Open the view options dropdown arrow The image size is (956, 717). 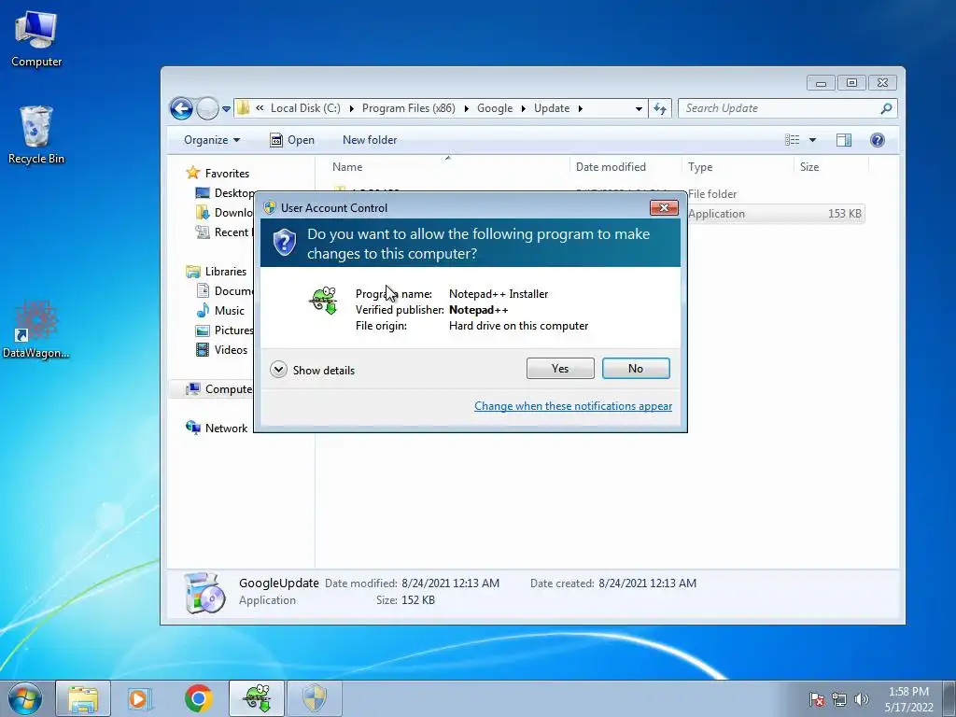812,140
